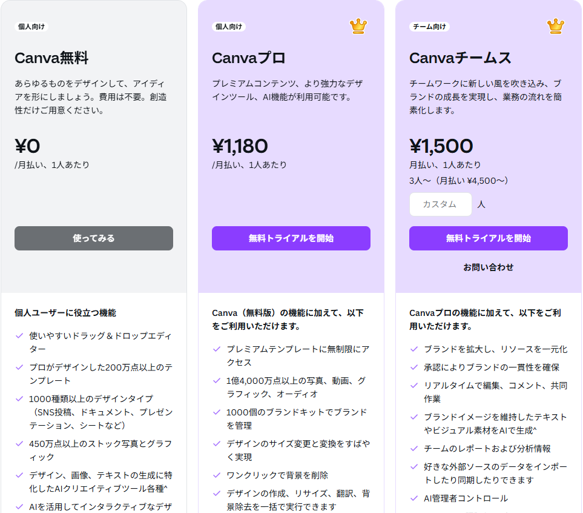The image size is (583, 513).
Task: Click checkmark beside 承認によりブランドの一貫性を確保
Action: click(x=414, y=367)
